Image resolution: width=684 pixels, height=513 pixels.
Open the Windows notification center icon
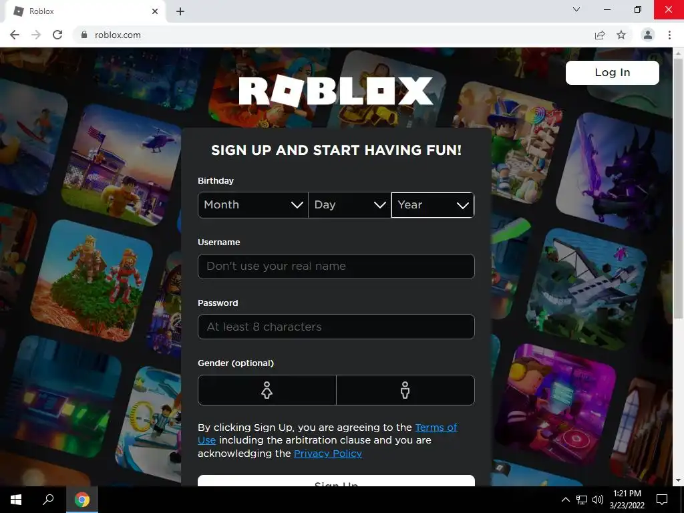pyautogui.click(x=662, y=500)
